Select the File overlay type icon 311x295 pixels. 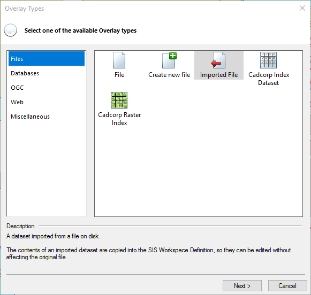click(119, 60)
